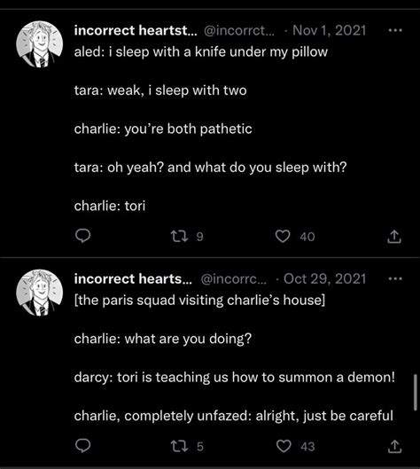Reply to the paris squad tweet

(82, 446)
